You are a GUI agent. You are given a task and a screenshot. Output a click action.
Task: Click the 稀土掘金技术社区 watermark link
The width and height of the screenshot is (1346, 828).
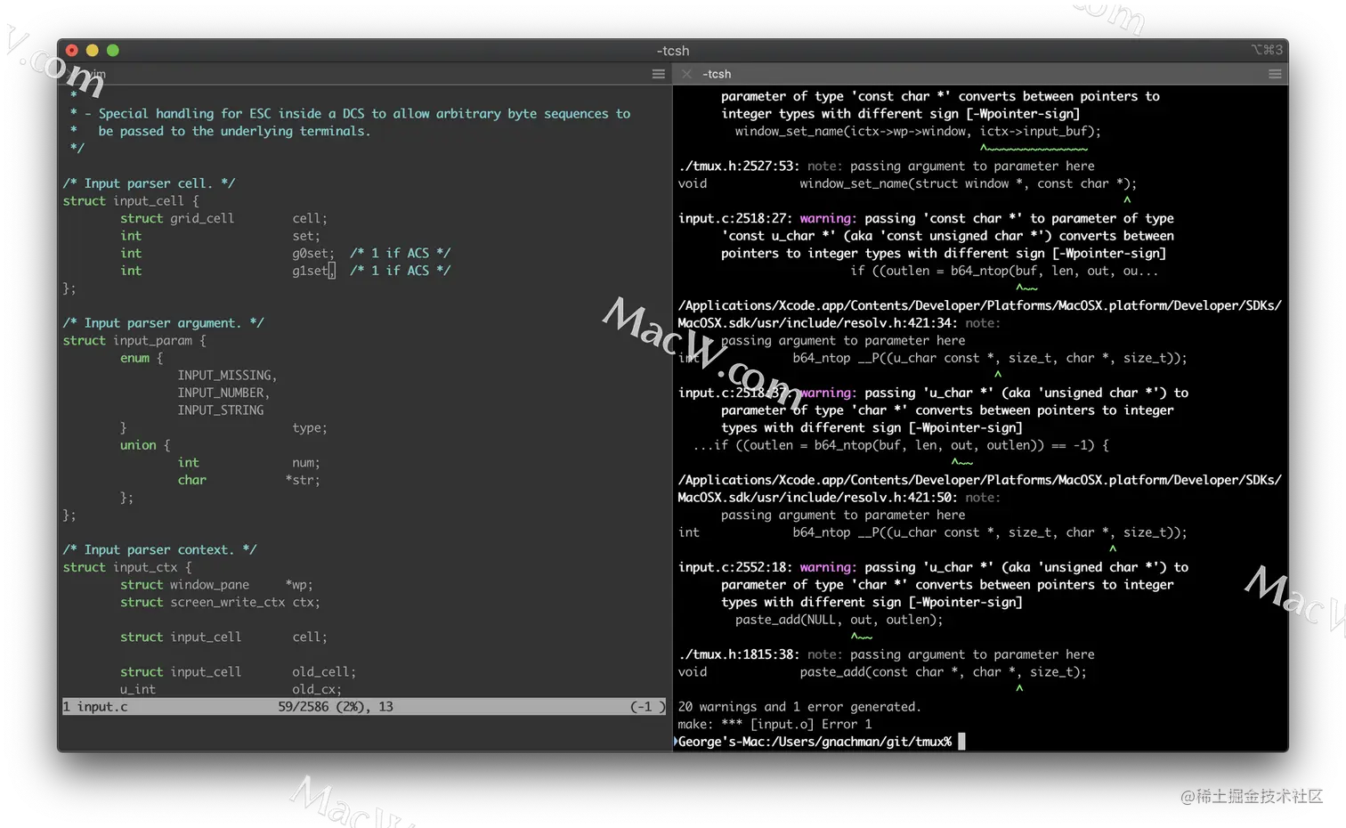point(1250,795)
